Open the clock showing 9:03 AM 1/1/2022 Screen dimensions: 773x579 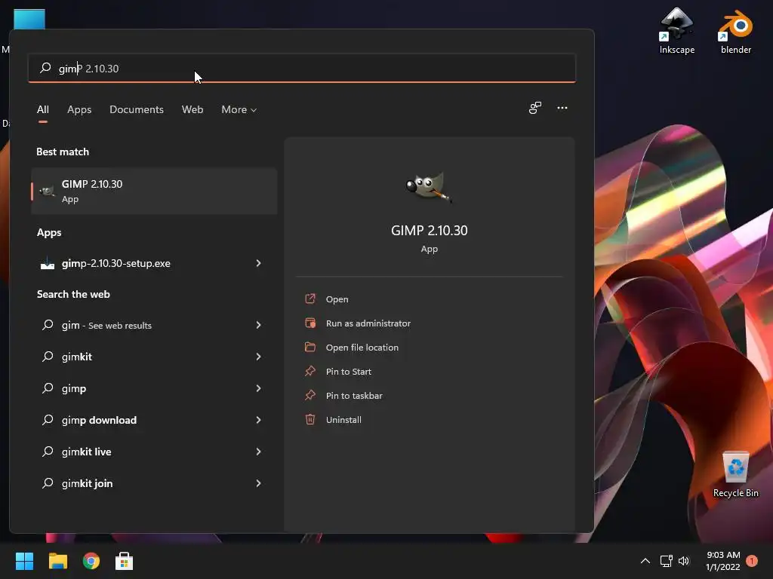tap(722, 561)
